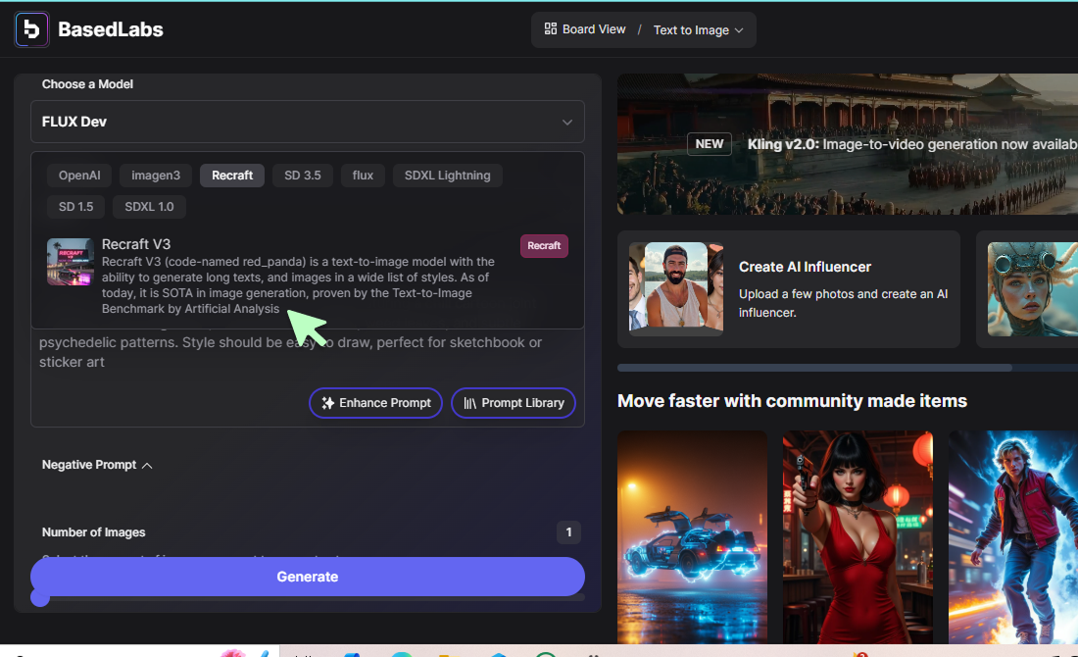
Task: Open the Kling v2.0 announcement banner
Action: [x=848, y=144]
